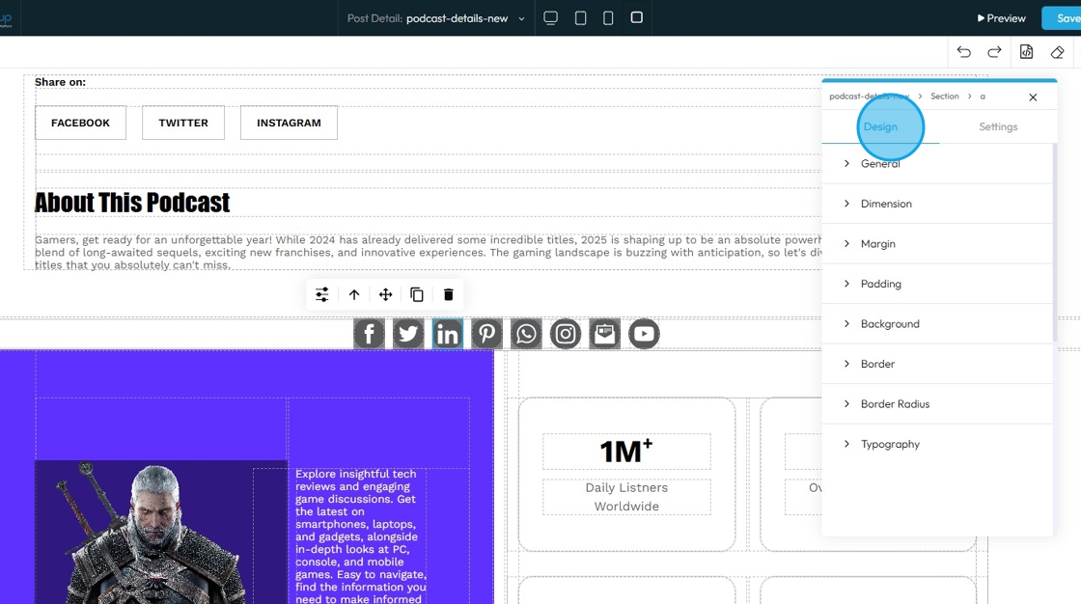Click the move element handle icon
The image size is (1081, 604).
pos(385,295)
